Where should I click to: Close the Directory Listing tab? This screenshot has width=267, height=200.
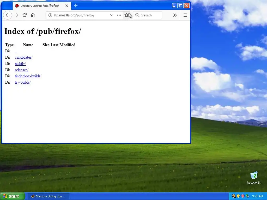(x=67, y=6)
